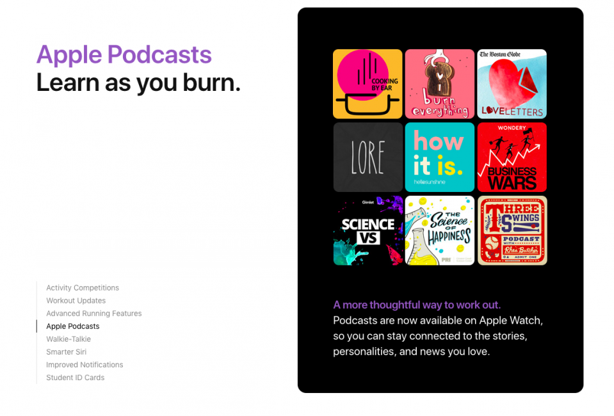
Task: Click the 'Podcasts are now available' paragraph
Action: pos(438,336)
